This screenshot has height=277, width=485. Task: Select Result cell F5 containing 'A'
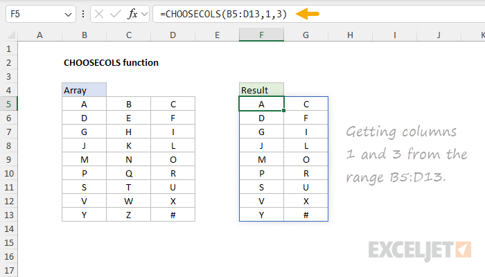click(x=261, y=104)
